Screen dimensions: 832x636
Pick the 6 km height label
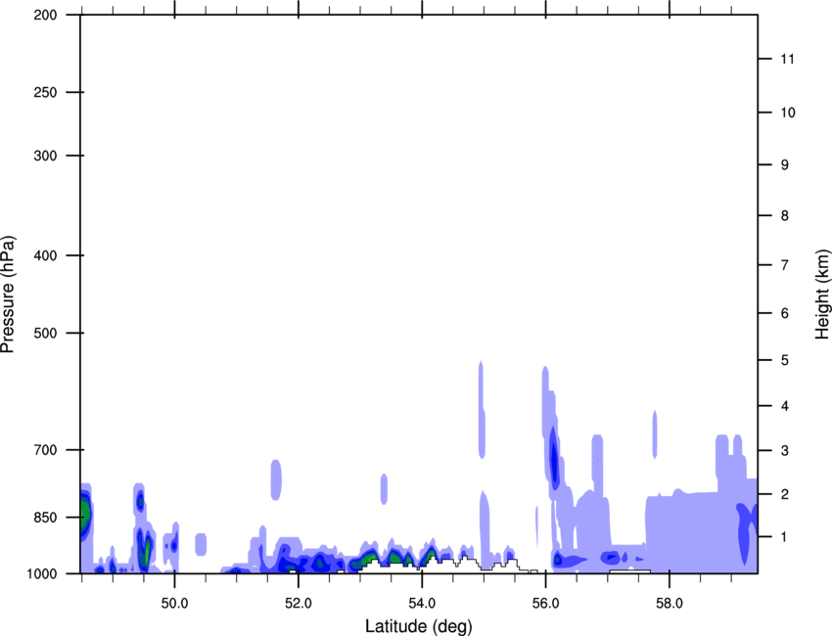coord(784,313)
